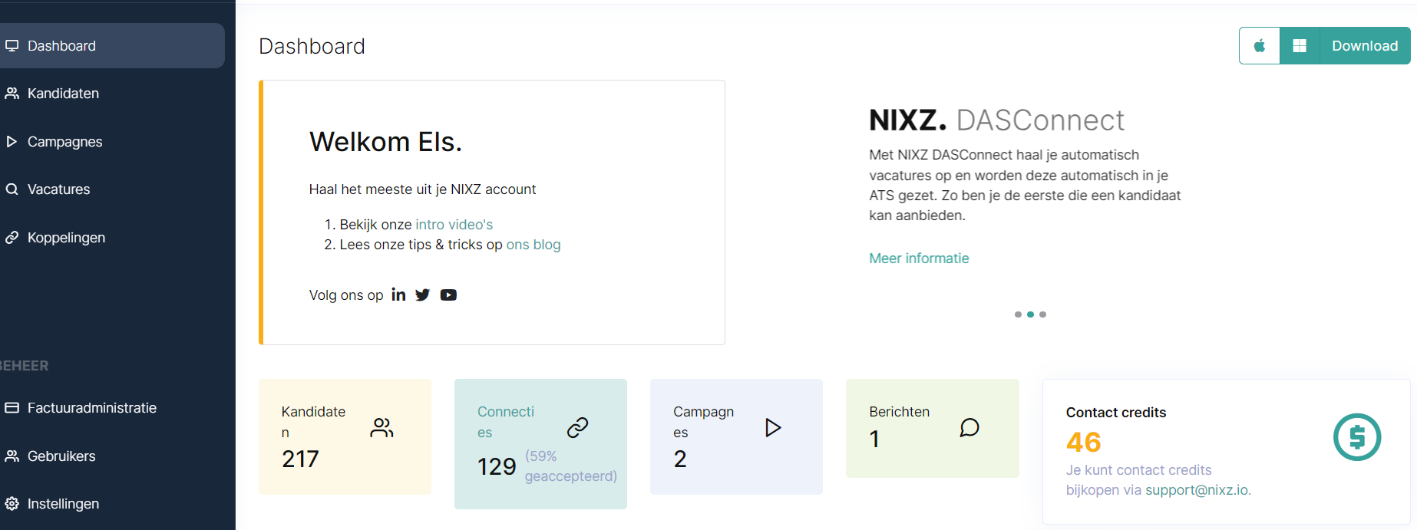Image resolution: width=1417 pixels, height=530 pixels.
Task: Click the Download button
Action: (1365, 46)
